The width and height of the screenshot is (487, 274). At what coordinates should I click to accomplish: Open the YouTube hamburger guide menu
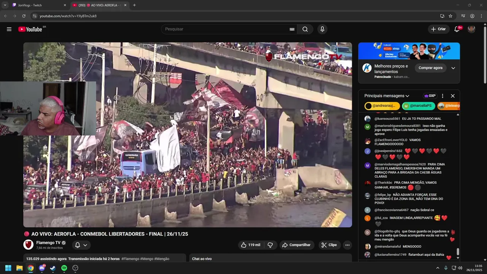click(9, 29)
